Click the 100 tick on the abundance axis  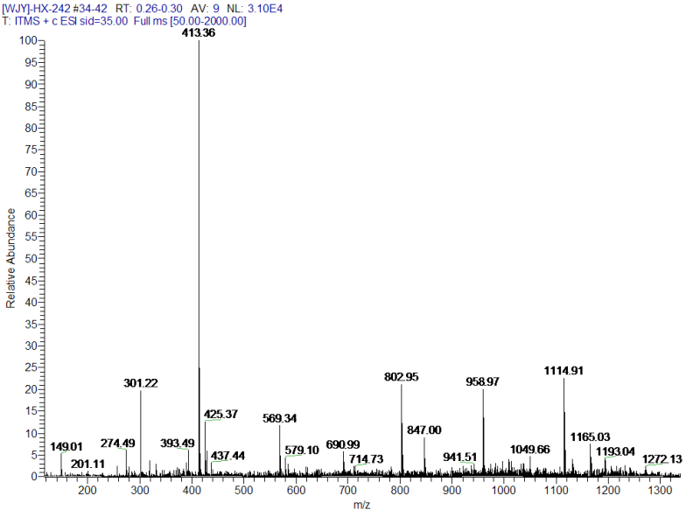tap(28, 40)
